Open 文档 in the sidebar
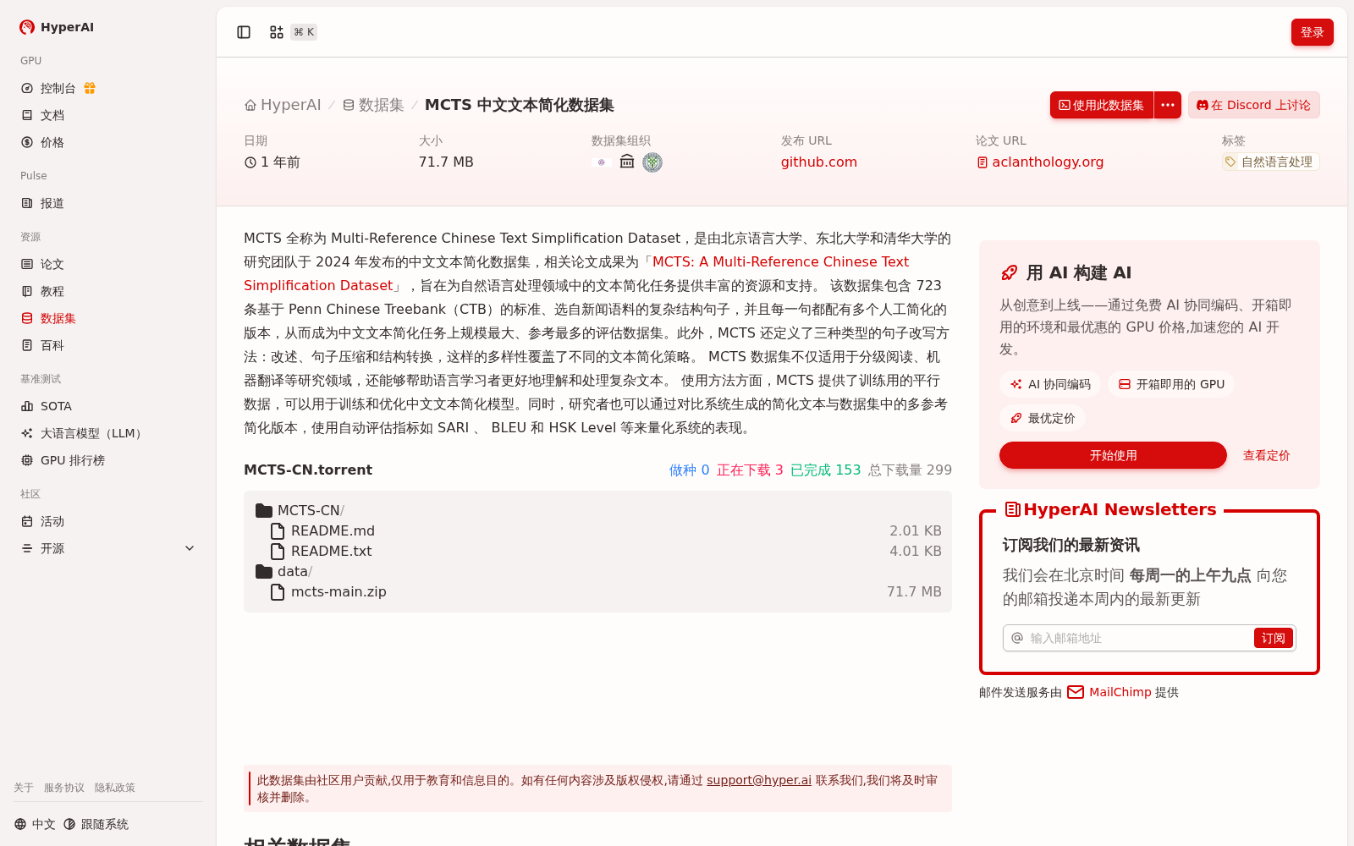The image size is (1354, 846). (x=42, y=115)
